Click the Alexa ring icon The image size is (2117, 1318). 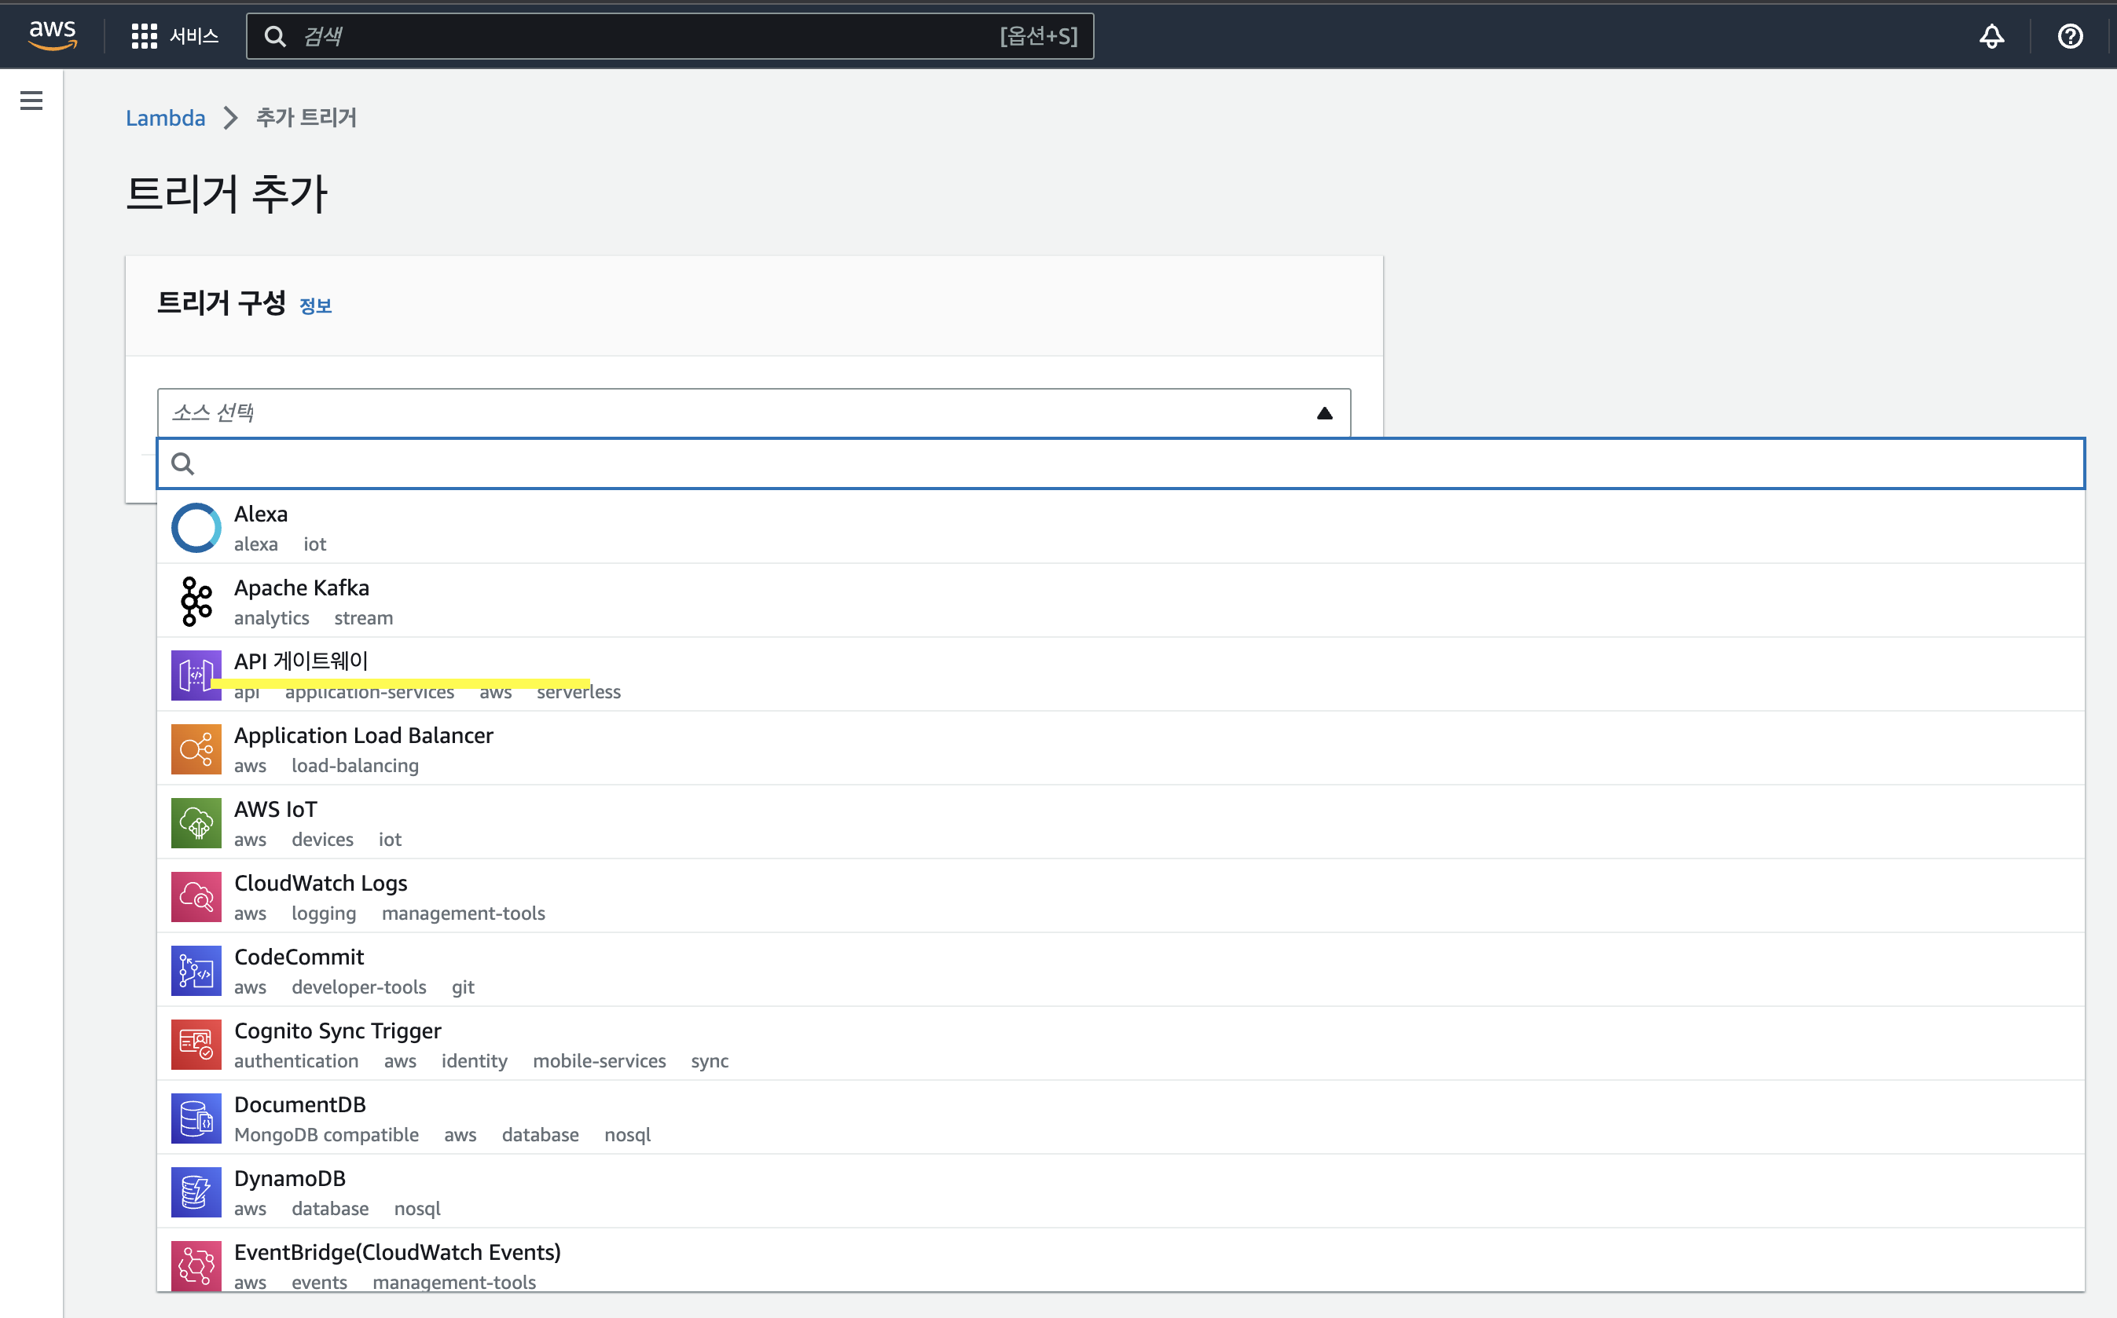196,527
